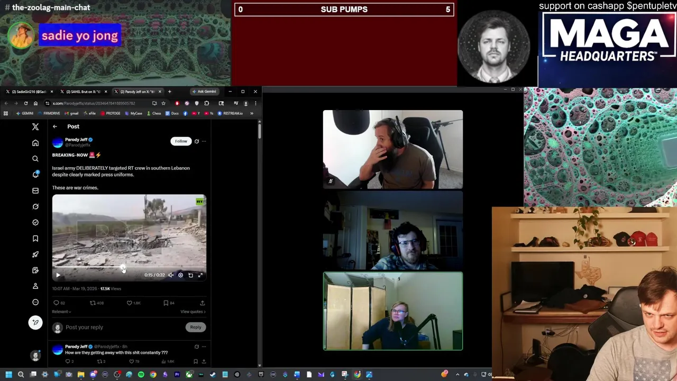
Task: Open Grok icon in X sidebar
Action: coord(35,206)
